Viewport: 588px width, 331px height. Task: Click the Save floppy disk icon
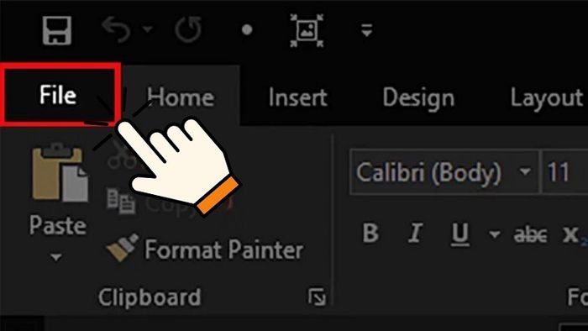(x=56, y=30)
